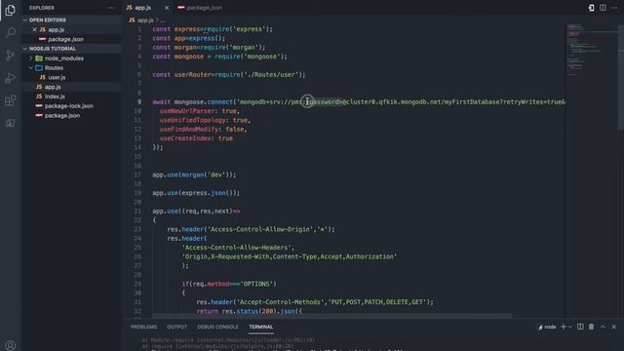Open the Remote Explorer view
Viewport: 624px width, 351px height.
[x=11, y=123]
